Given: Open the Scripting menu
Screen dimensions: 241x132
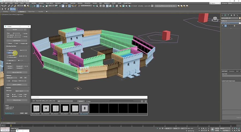Looking at the screenshot, I should tap(80, 3).
